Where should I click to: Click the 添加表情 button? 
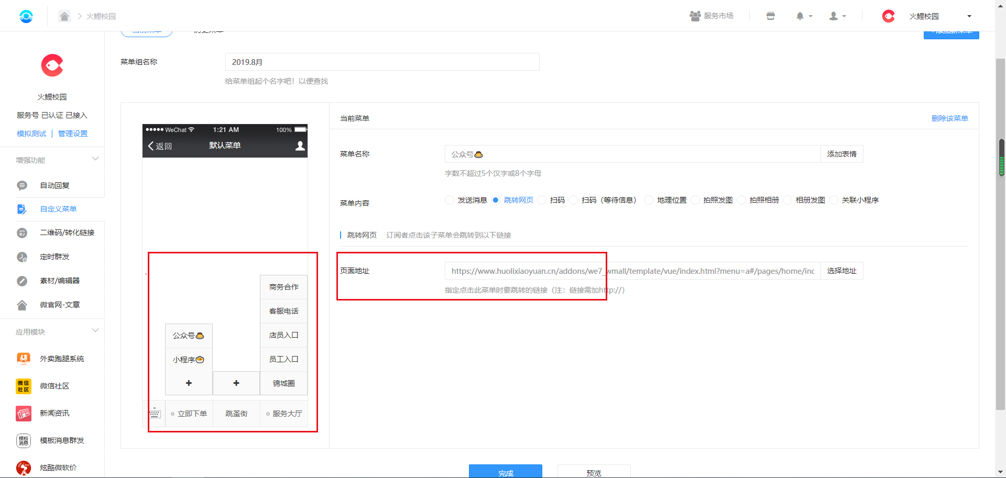(x=841, y=154)
